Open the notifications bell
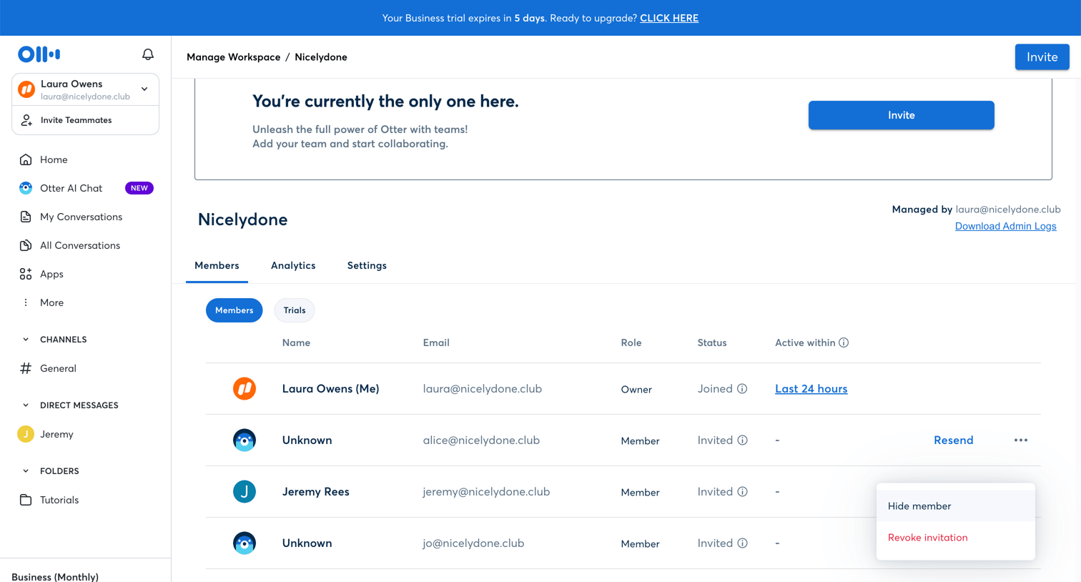The width and height of the screenshot is (1081, 582). point(148,54)
